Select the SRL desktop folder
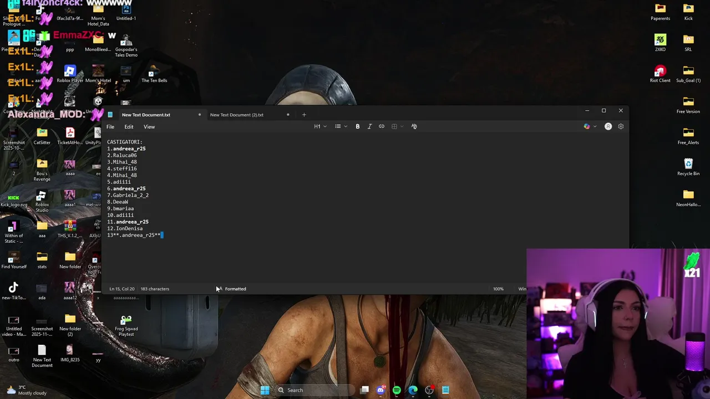 (x=688, y=43)
